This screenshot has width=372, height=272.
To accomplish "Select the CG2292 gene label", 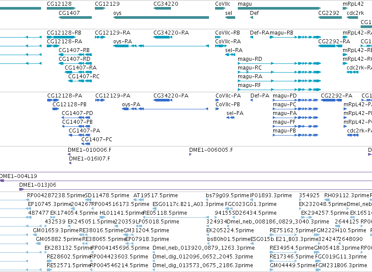I will [329, 13].
